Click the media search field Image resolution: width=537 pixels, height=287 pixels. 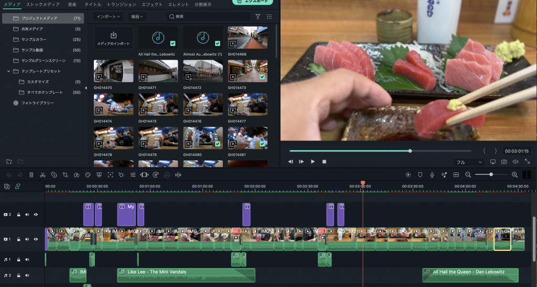208,16
